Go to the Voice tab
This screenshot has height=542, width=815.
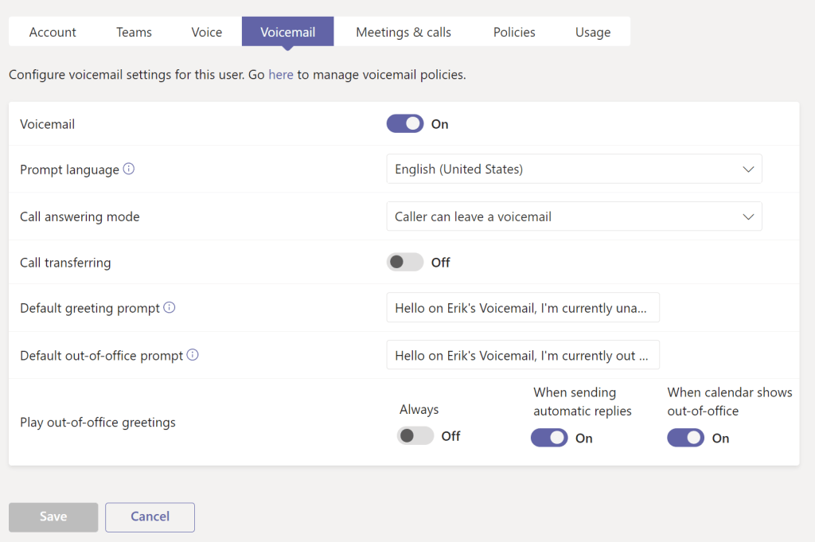click(207, 33)
